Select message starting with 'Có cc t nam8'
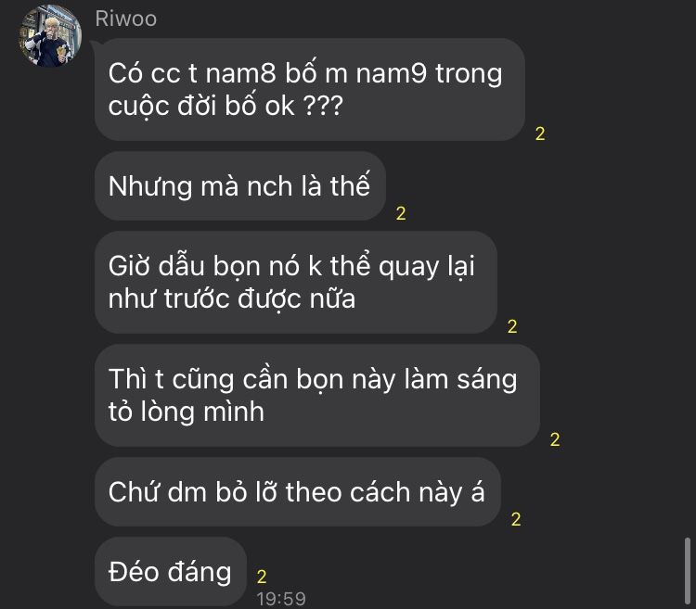The height and width of the screenshot is (609, 696). tap(309, 90)
